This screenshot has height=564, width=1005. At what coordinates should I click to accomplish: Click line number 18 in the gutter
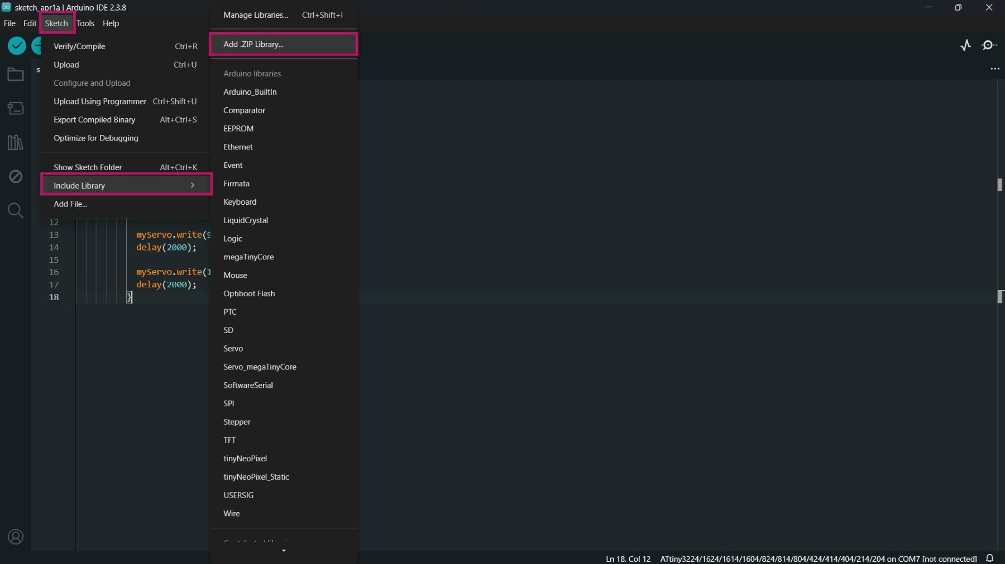click(54, 297)
